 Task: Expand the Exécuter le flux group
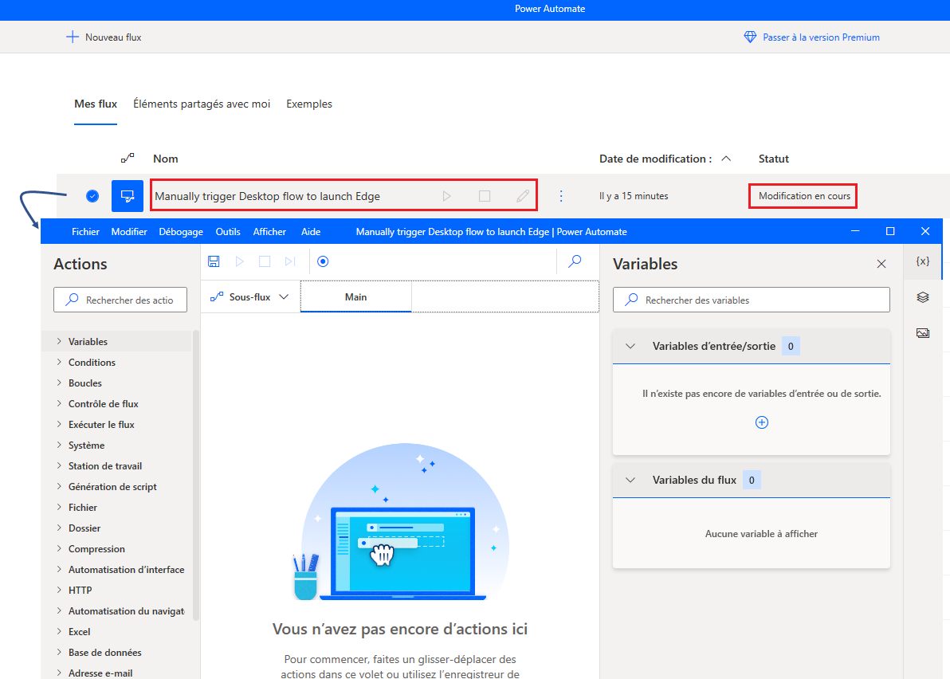point(59,424)
